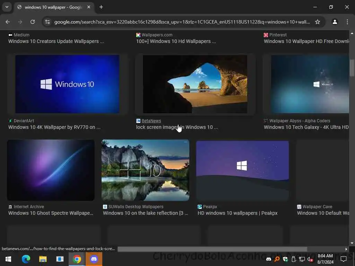The height and width of the screenshot is (266, 355).
Task: Open the Wallpaper Cave source link
Action: (x=318, y=207)
